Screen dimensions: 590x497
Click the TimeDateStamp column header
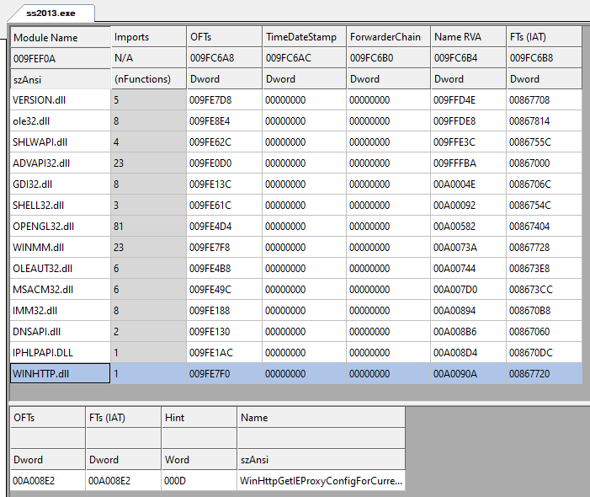tap(304, 37)
